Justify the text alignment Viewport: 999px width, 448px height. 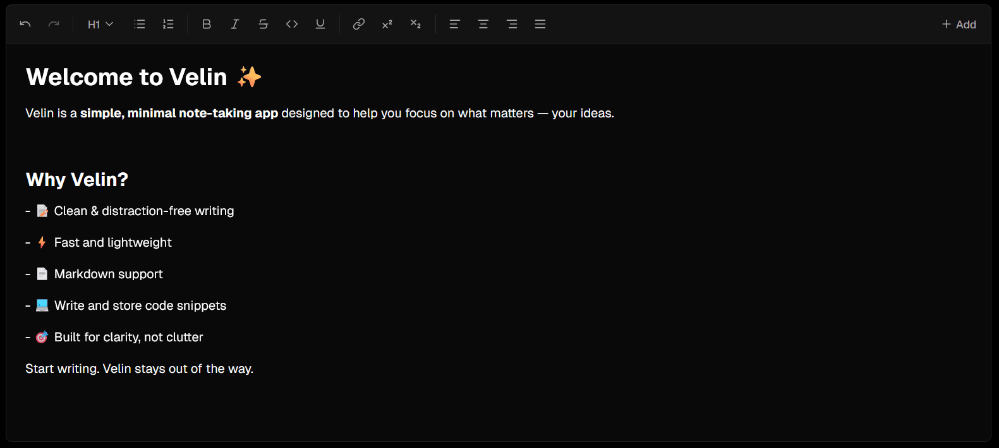pyautogui.click(x=540, y=24)
